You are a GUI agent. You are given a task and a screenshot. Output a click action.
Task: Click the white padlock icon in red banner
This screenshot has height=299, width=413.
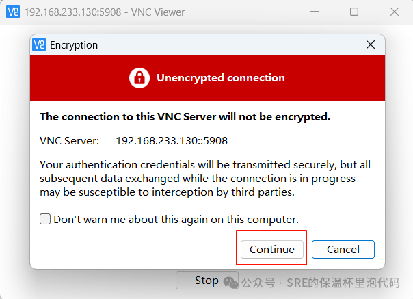point(139,78)
